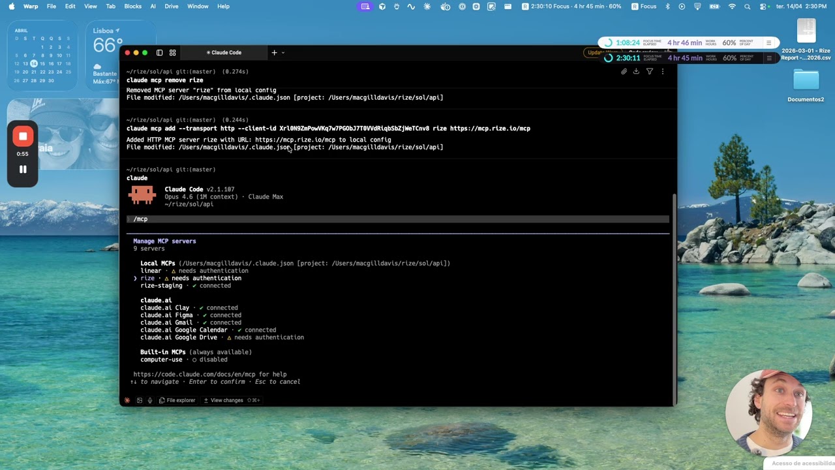Click the 'claude mcp add --transport http' command
Screen dimensions: 835x470
coord(328,129)
